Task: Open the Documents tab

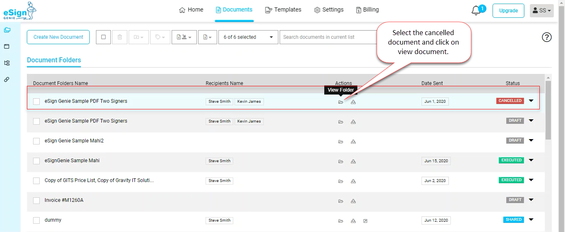Action: [x=234, y=9]
